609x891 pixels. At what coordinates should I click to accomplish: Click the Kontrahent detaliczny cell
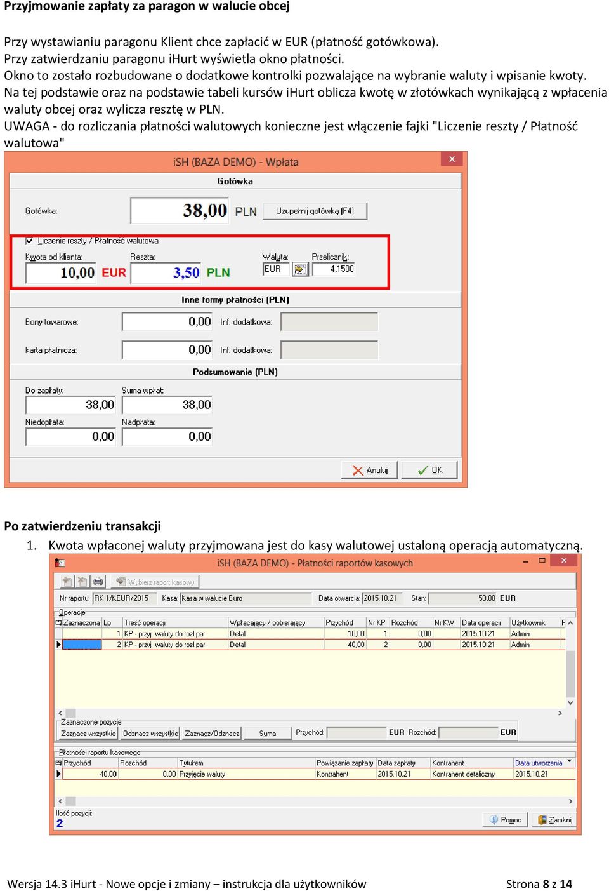471,774
